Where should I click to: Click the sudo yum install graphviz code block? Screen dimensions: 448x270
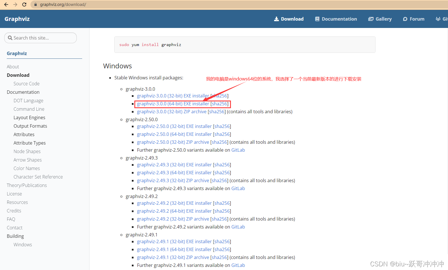[245, 45]
